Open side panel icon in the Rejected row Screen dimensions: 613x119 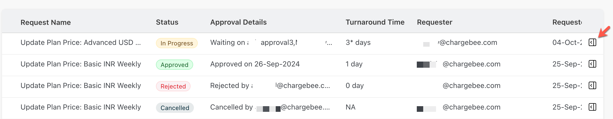[x=592, y=85]
